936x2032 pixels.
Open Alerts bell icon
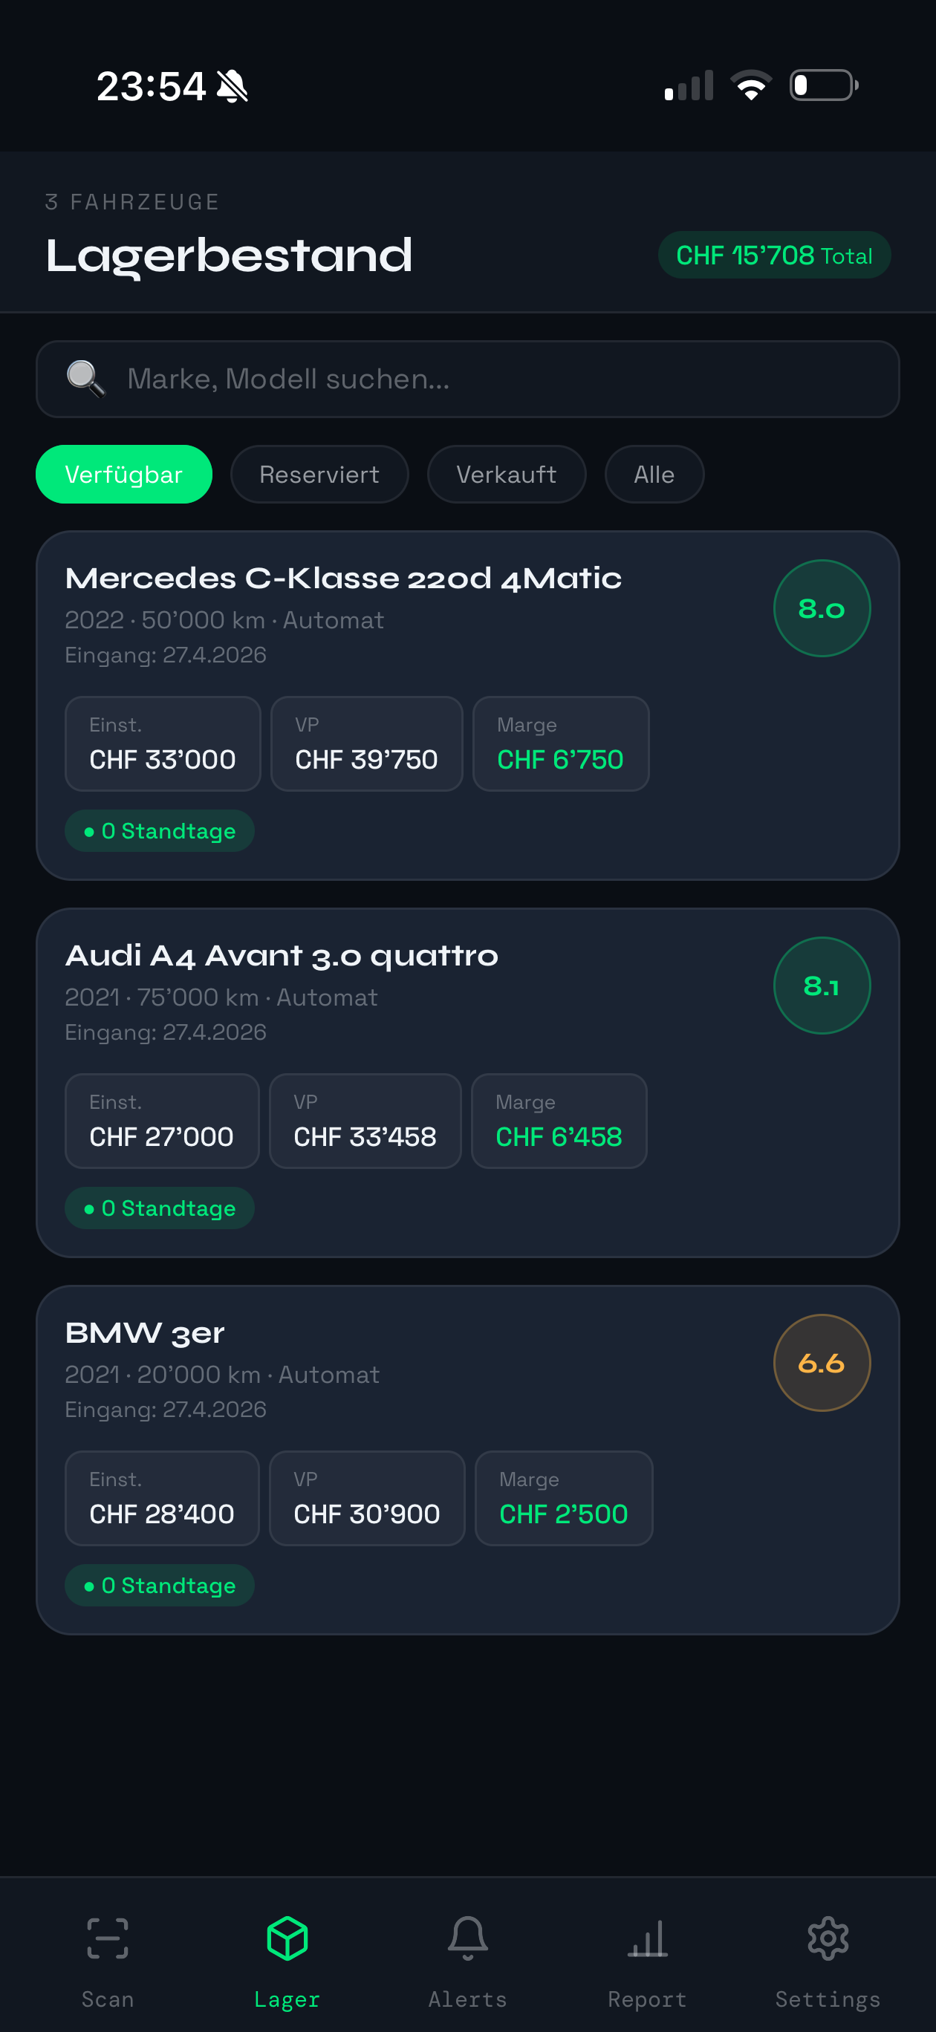point(467,1939)
